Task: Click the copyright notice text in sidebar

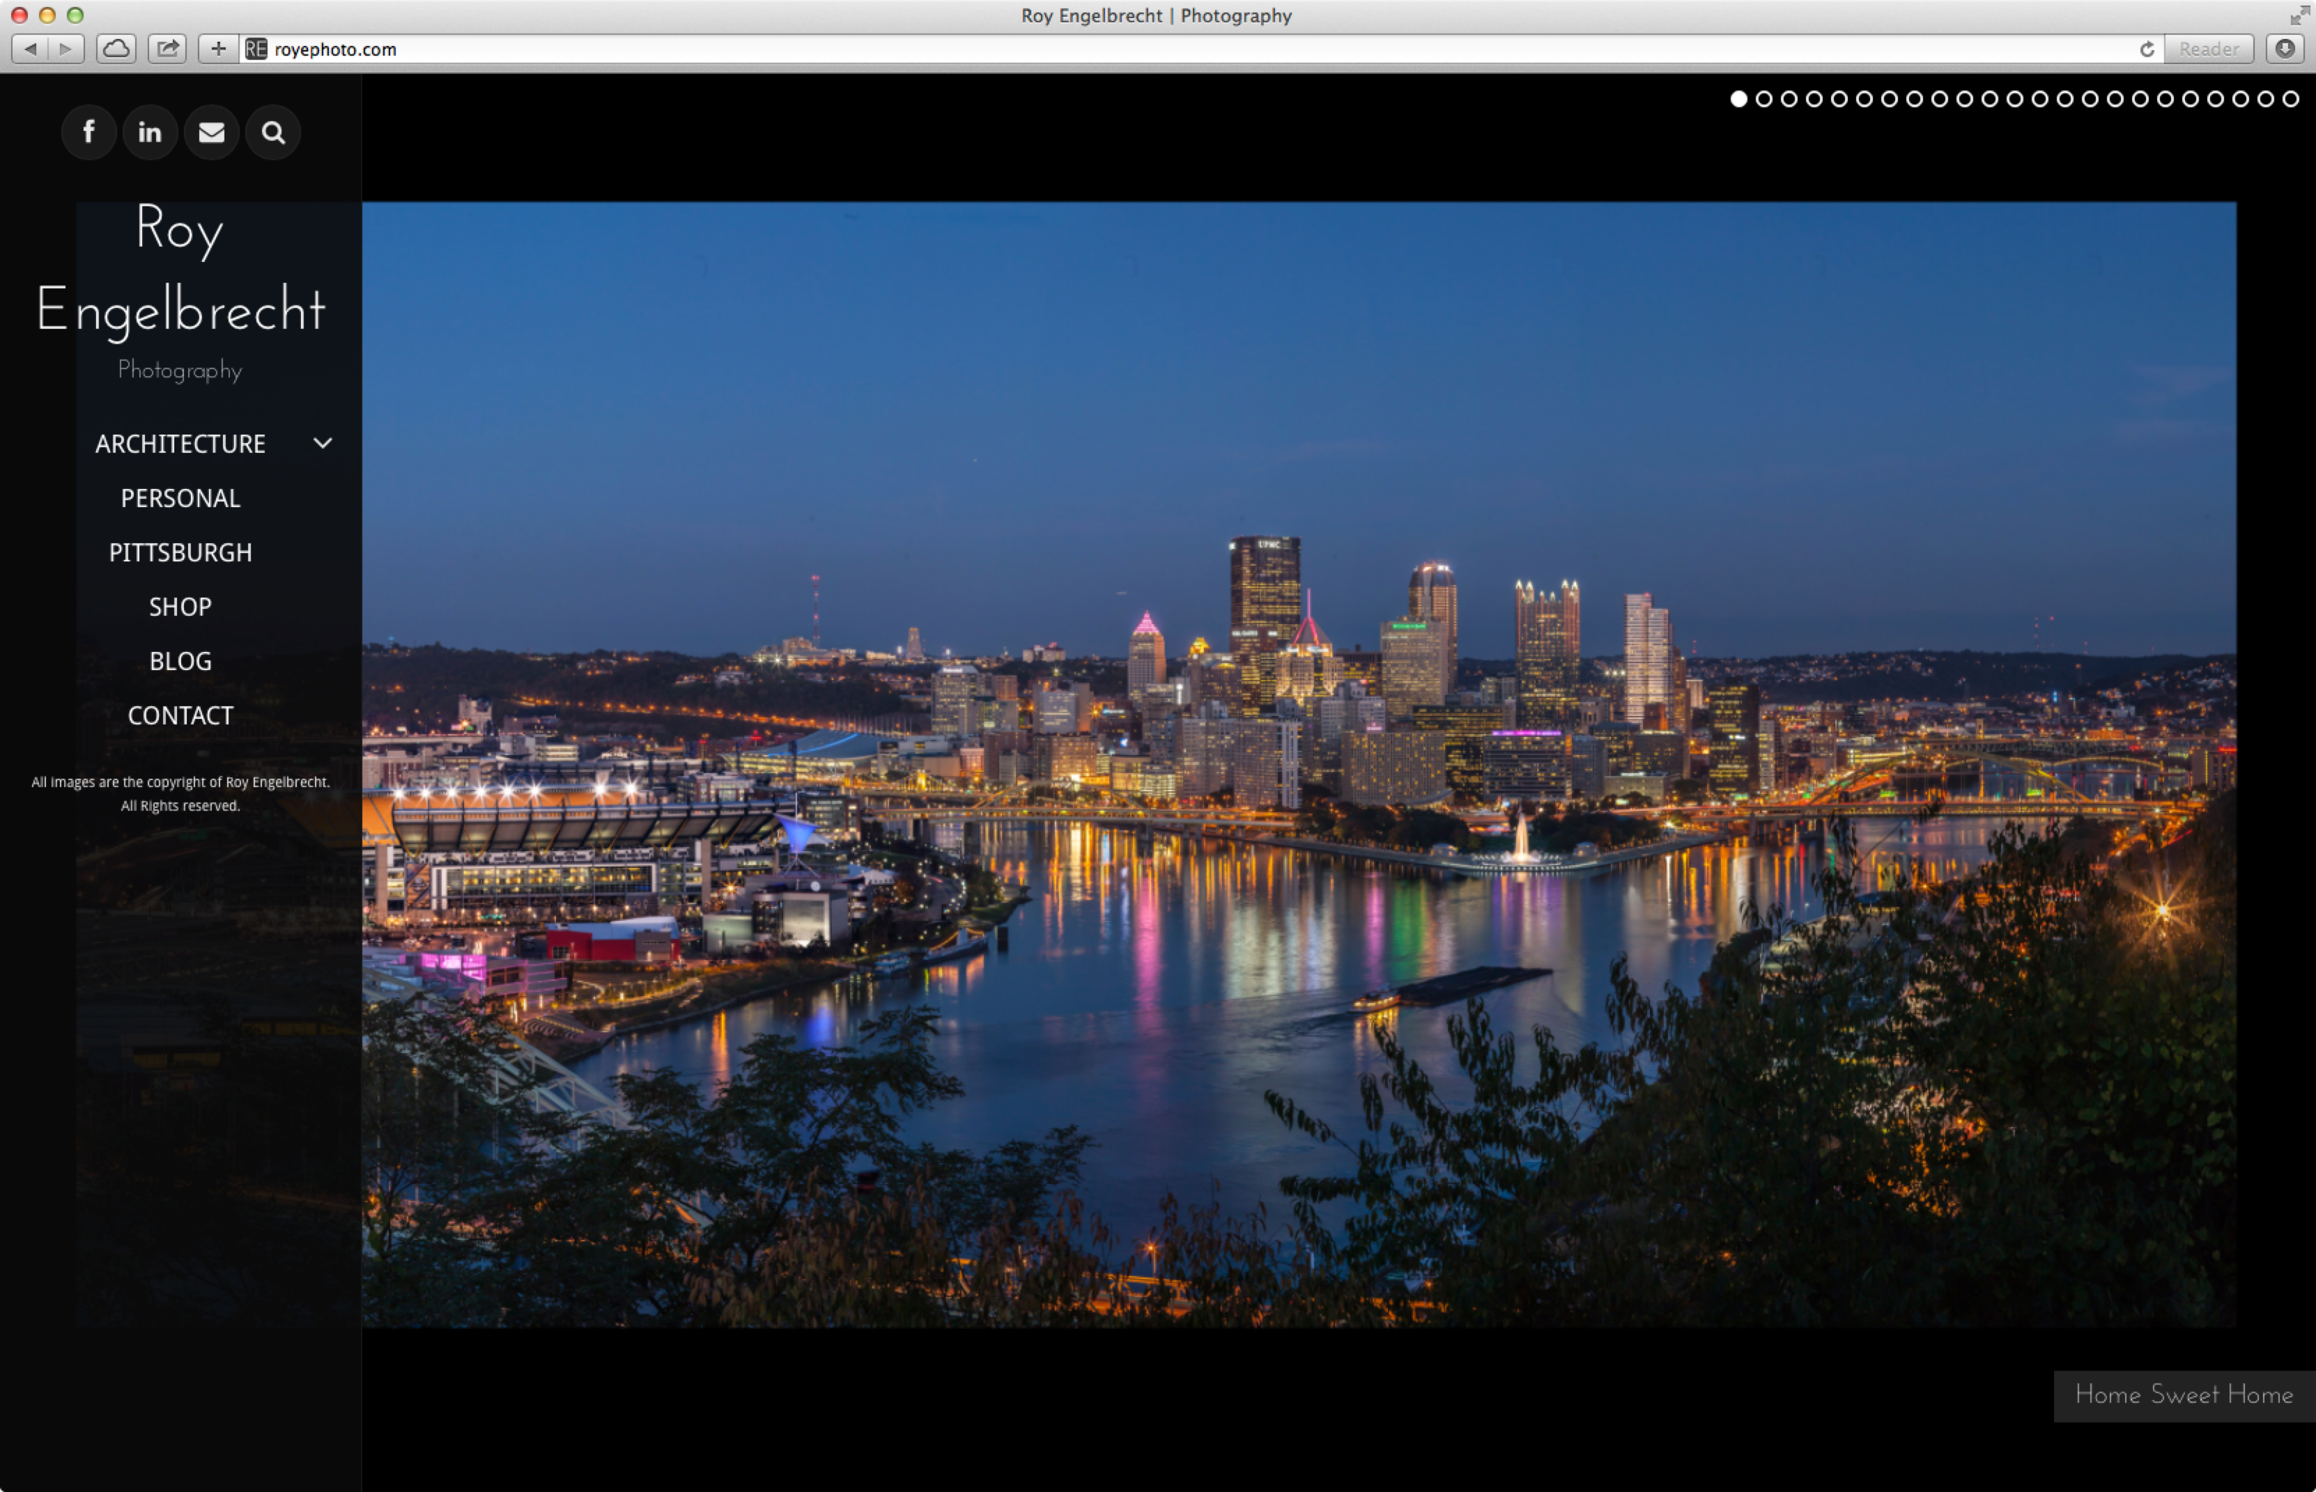Action: tap(180, 793)
